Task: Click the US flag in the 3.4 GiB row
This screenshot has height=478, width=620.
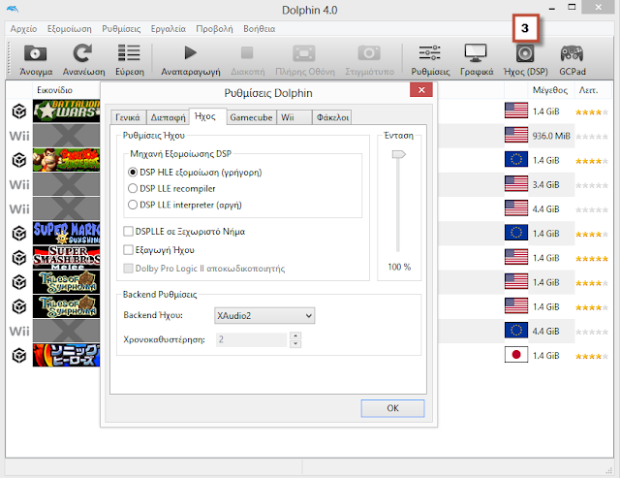Action: [516, 183]
